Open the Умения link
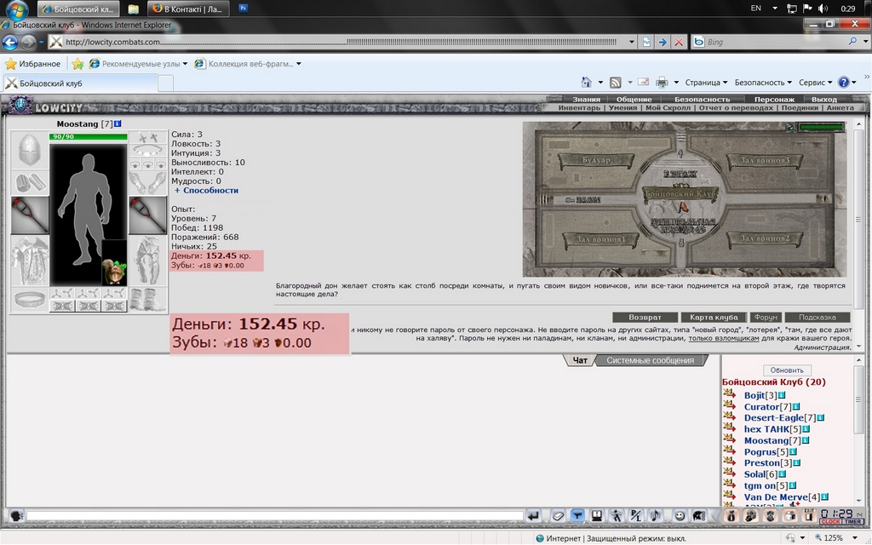 [622, 108]
